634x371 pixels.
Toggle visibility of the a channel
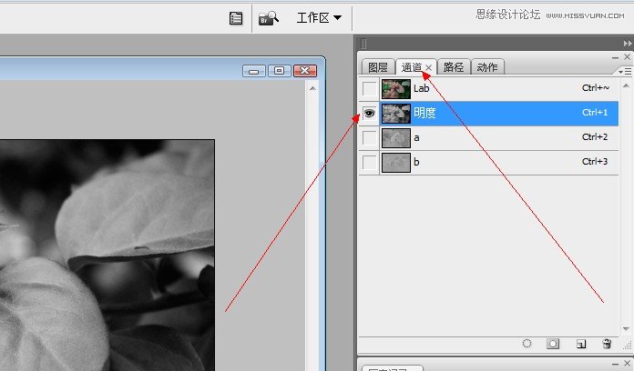pyautogui.click(x=369, y=138)
